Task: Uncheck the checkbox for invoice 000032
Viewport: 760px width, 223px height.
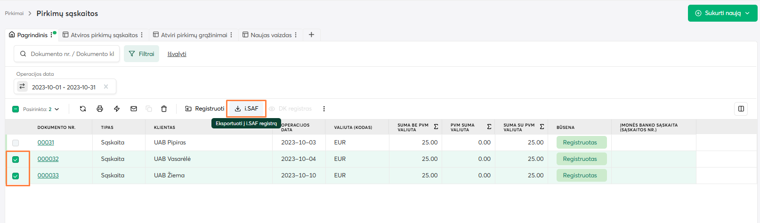Action: (16, 159)
